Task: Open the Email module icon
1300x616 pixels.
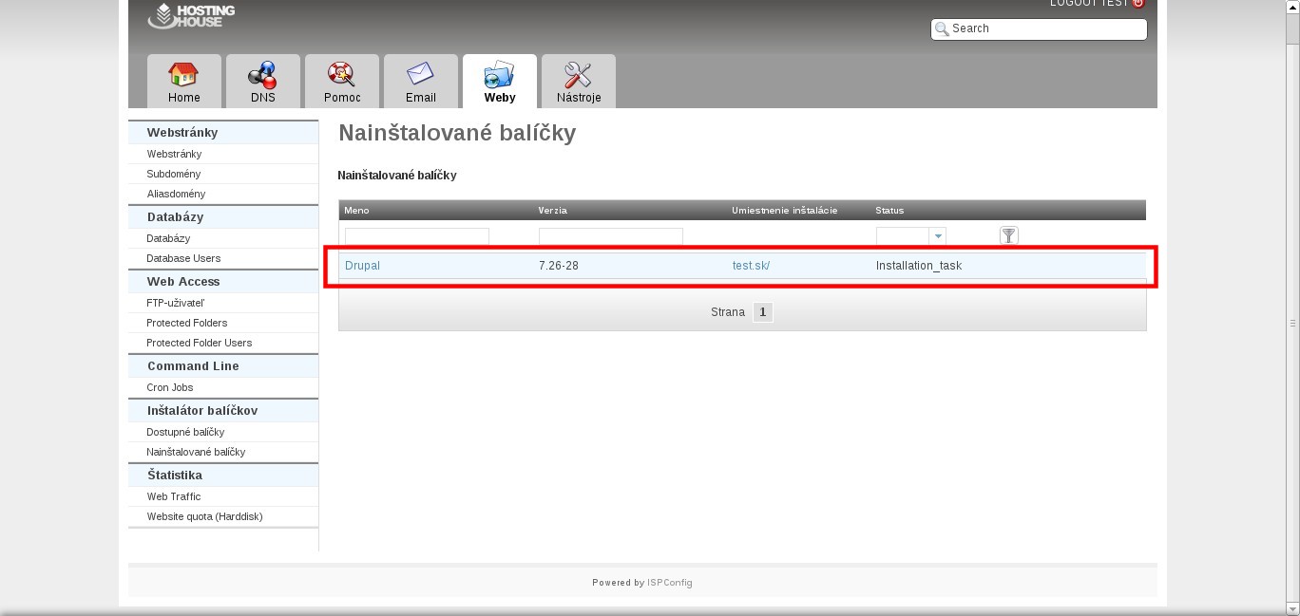Action: tap(420, 75)
